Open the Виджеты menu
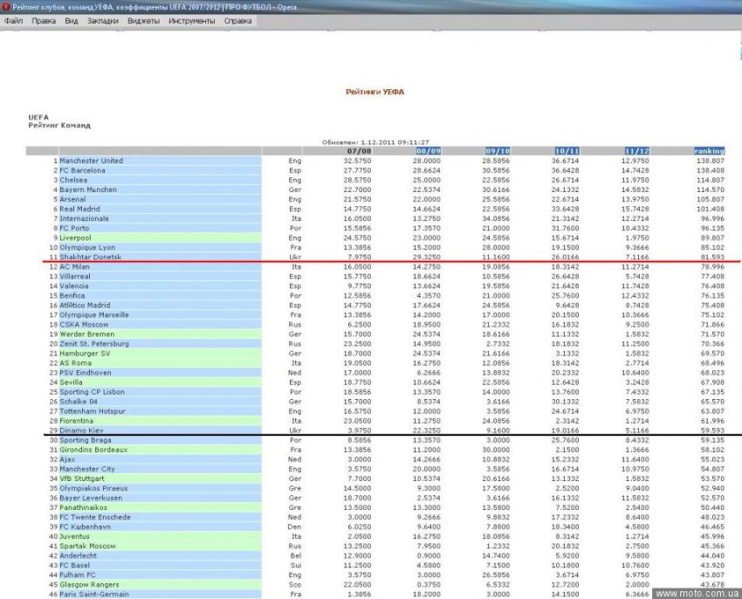Screen dimensions: 742x599 point(143,21)
